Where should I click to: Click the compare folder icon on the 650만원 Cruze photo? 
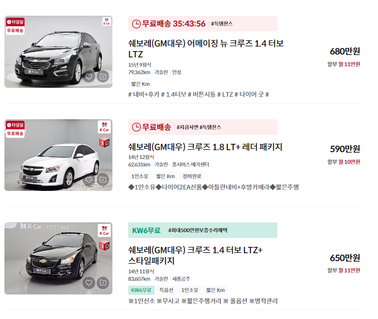(x=103, y=283)
